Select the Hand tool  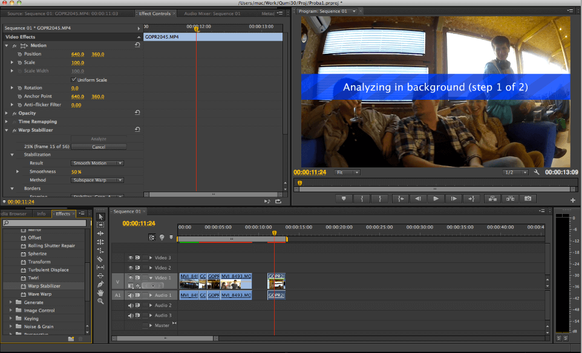100,293
